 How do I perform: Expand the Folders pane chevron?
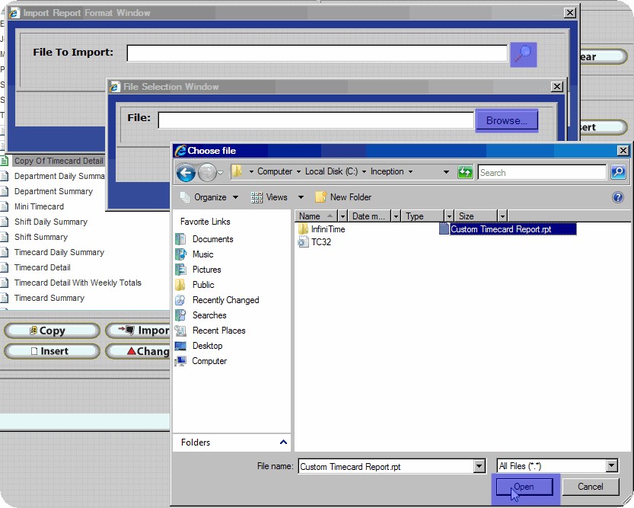tap(284, 443)
